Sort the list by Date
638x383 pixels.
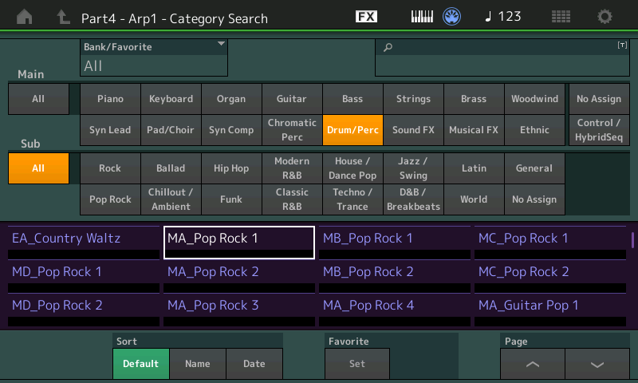coord(254,364)
